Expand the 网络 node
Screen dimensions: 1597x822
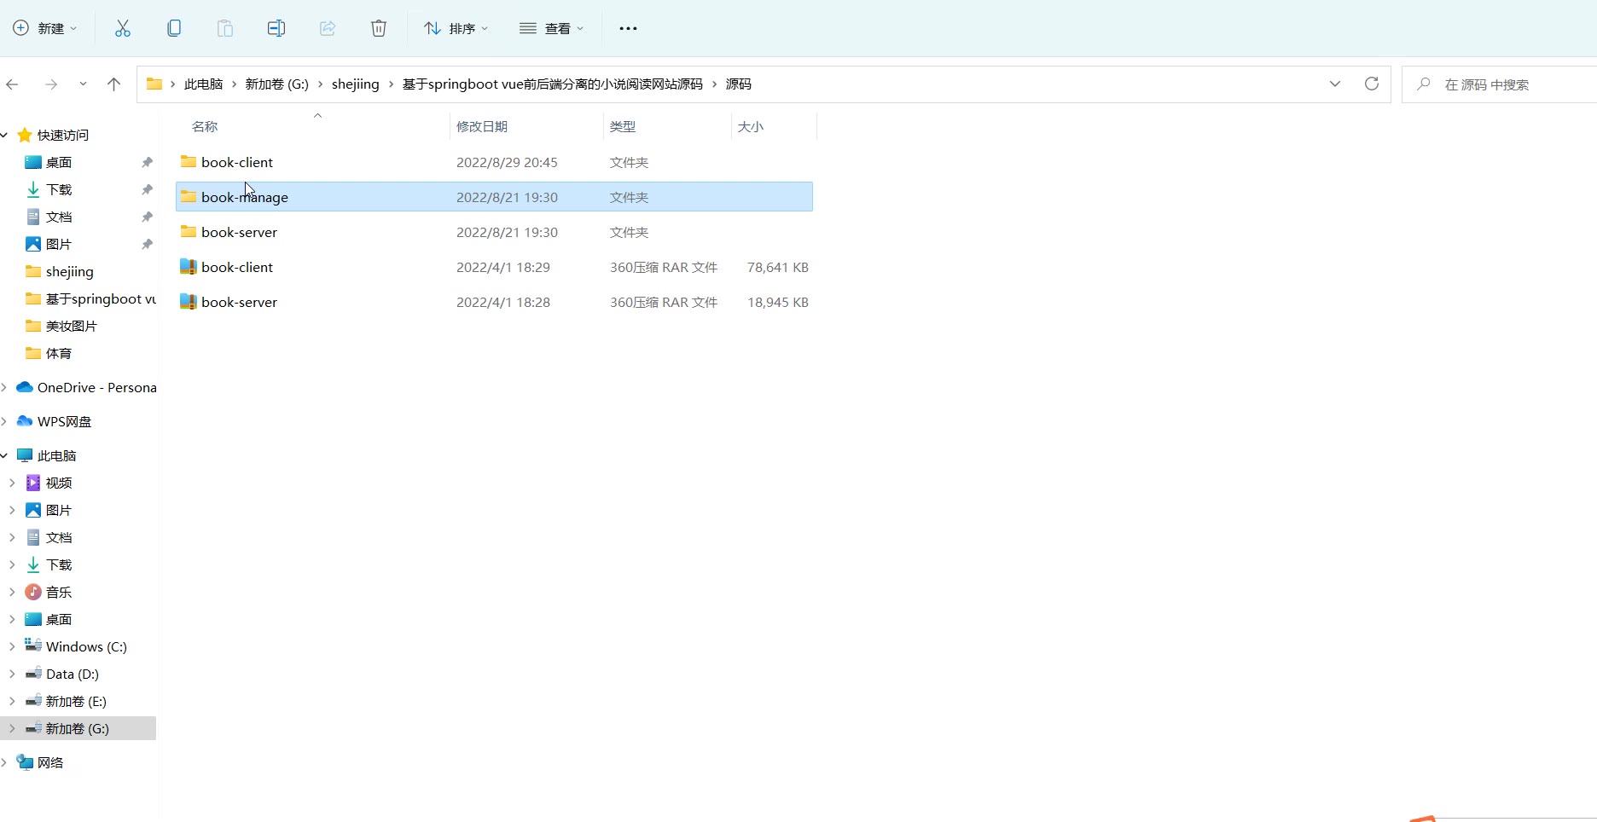(4, 762)
